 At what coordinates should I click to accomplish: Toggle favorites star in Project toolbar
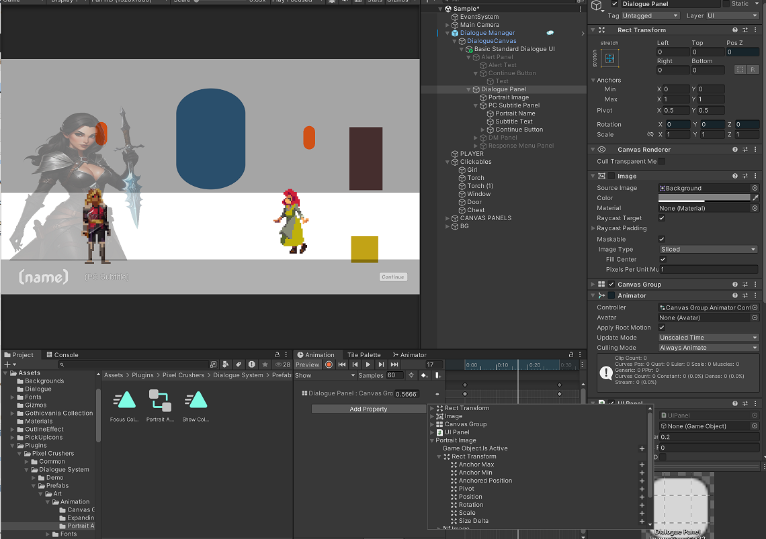(265, 364)
